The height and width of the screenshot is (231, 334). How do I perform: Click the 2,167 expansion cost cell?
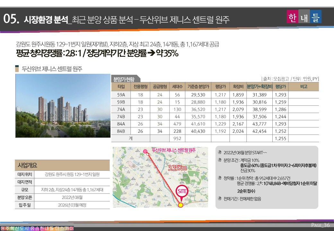(x=238, y=124)
